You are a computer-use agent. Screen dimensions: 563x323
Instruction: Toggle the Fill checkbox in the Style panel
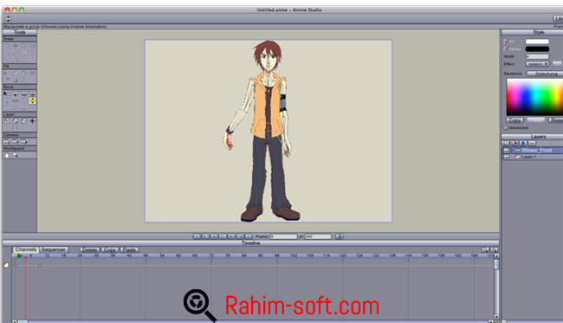tap(507, 42)
